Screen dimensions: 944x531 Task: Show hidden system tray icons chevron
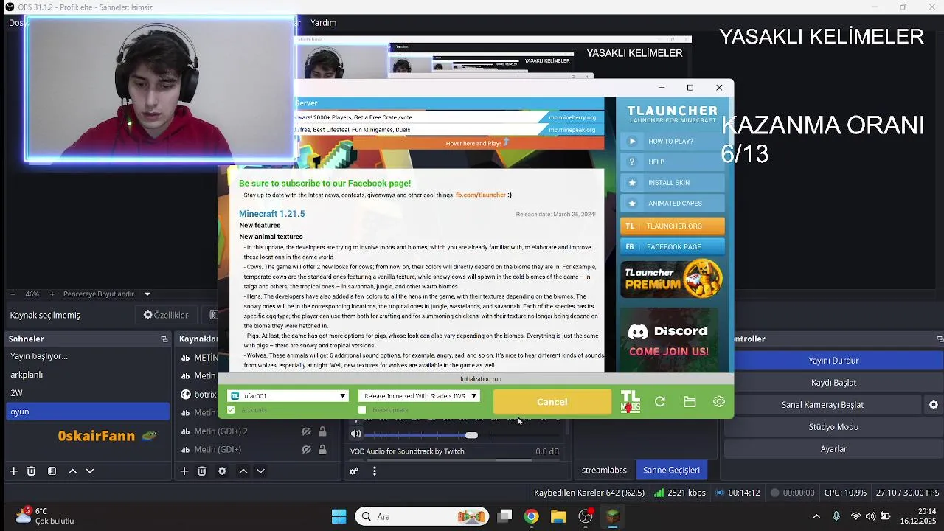[x=816, y=516]
